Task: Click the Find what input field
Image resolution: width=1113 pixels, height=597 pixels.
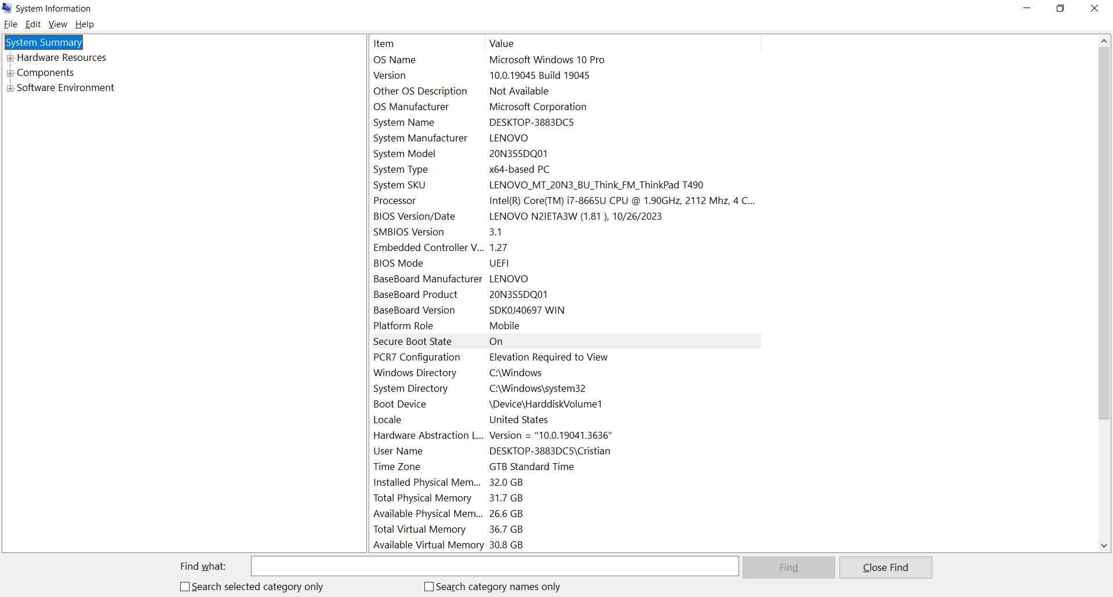Action: [x=495, y=566]
